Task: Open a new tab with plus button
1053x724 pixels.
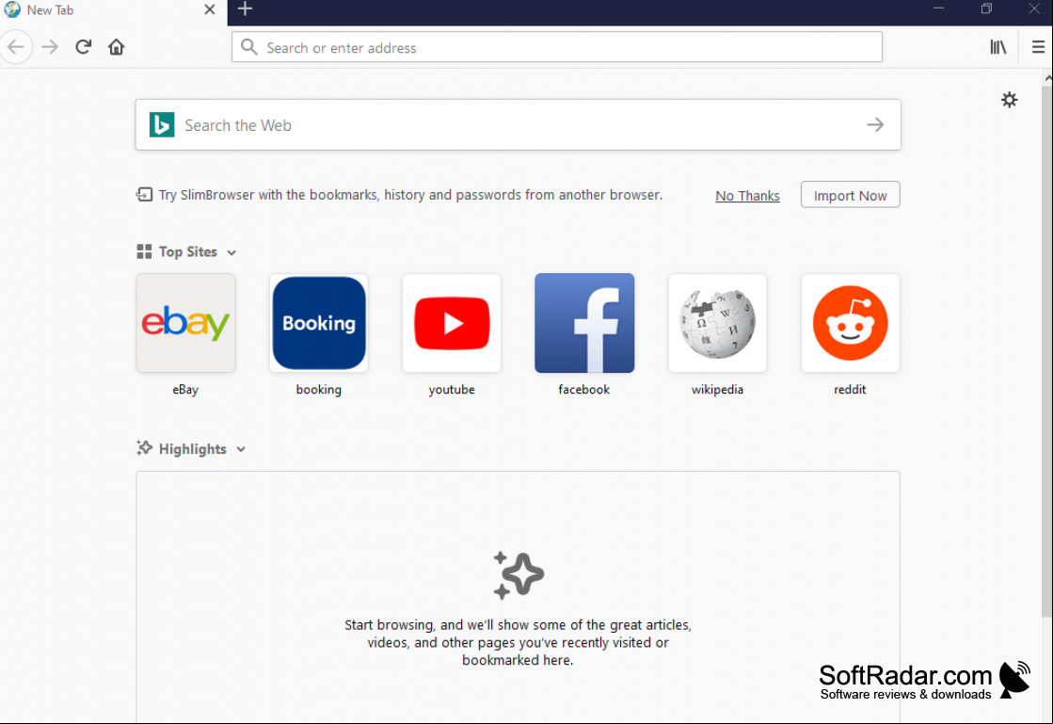Action: 245,8
